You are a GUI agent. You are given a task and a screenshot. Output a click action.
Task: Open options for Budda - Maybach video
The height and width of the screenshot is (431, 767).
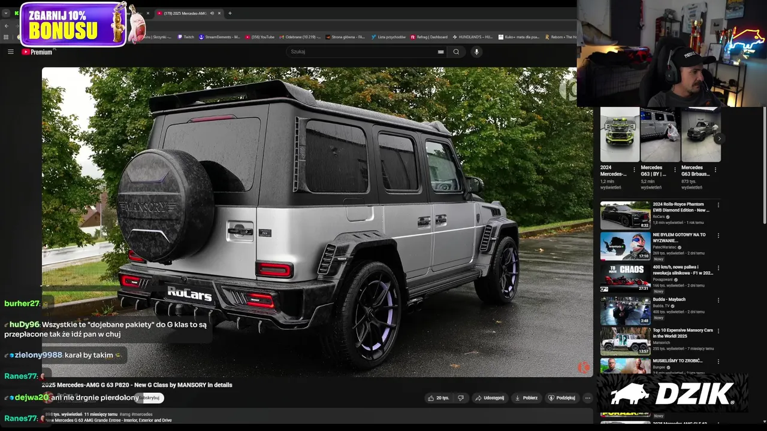click(718, 300)
